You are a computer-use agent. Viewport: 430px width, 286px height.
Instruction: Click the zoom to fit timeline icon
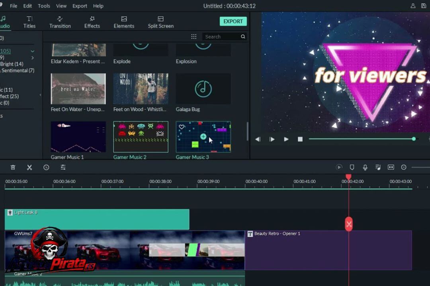[x=391, y=167]
